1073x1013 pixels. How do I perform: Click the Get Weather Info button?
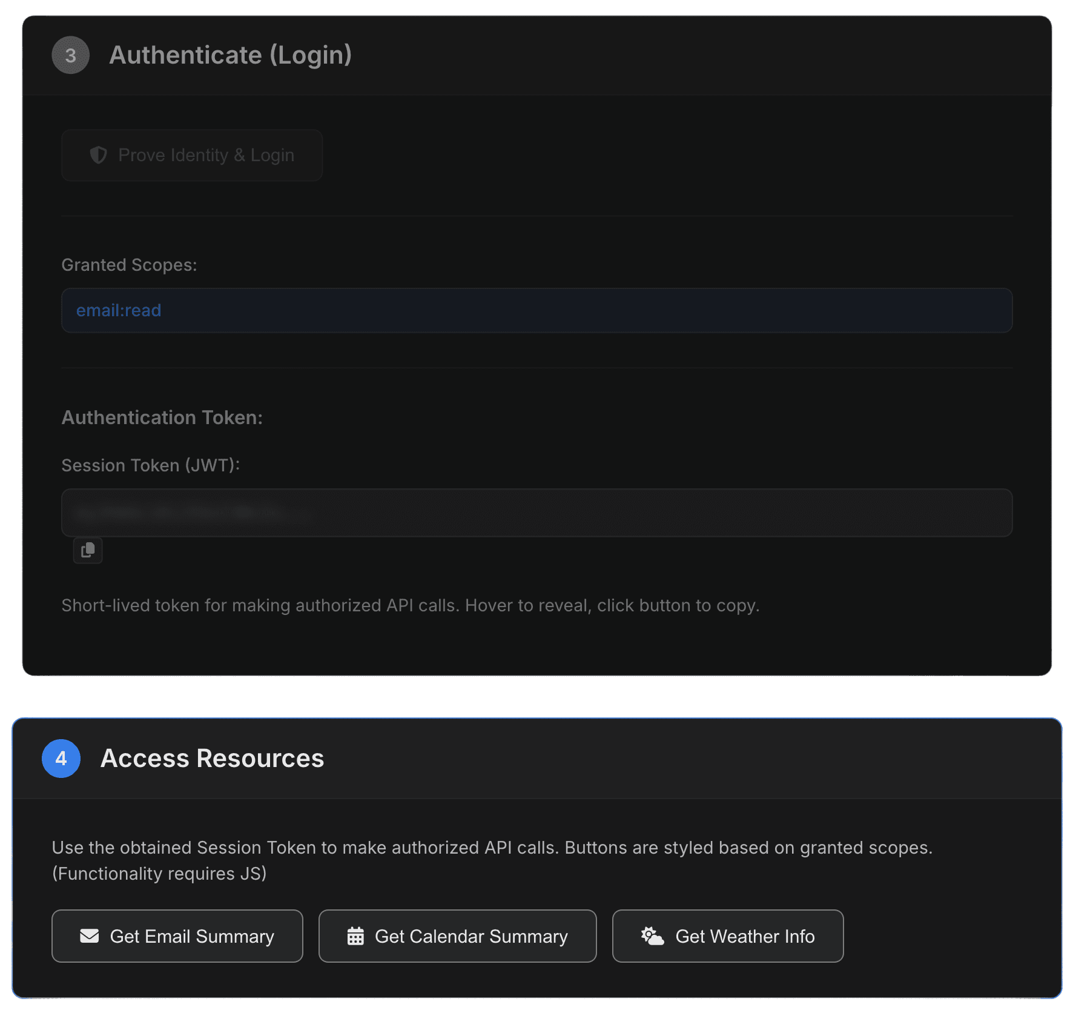(x=728, y=936)
